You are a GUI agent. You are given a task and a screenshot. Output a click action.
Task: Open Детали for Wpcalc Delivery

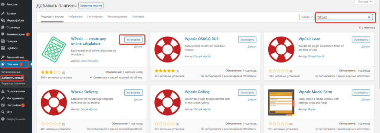point(138,99)
